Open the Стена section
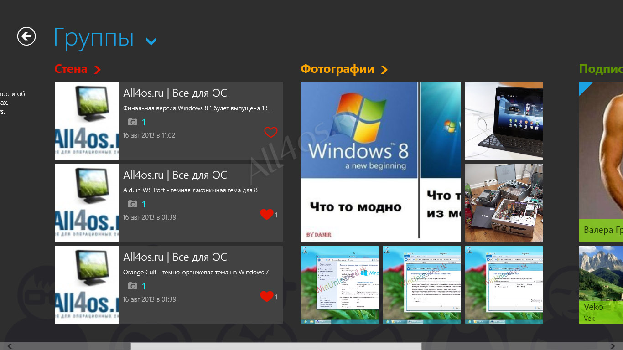This screenshot has width=623, height=350. click(71, 69)
